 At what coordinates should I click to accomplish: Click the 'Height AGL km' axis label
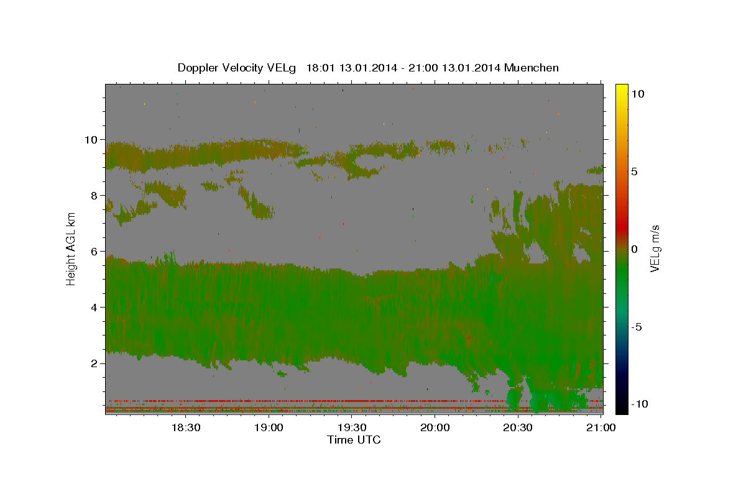pyautogui.click(x=71, y=248)
